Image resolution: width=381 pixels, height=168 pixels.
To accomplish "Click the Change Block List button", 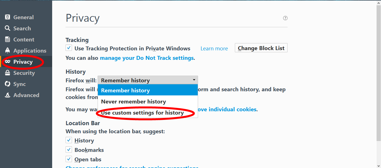I will tap(261, 48).
